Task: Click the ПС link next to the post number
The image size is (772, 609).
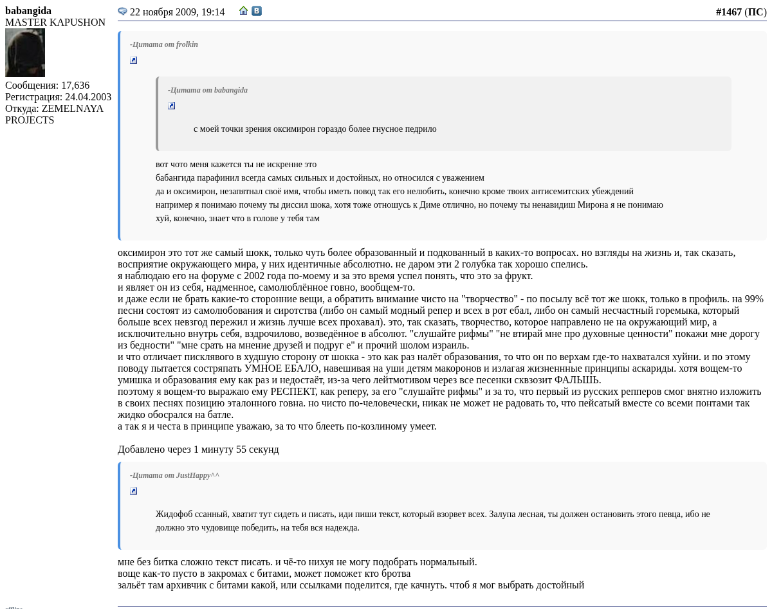Action: (755, 12)
